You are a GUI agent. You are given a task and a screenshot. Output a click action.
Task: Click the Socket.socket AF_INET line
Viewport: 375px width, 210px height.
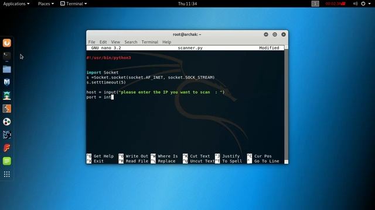(x=151, y=78)
